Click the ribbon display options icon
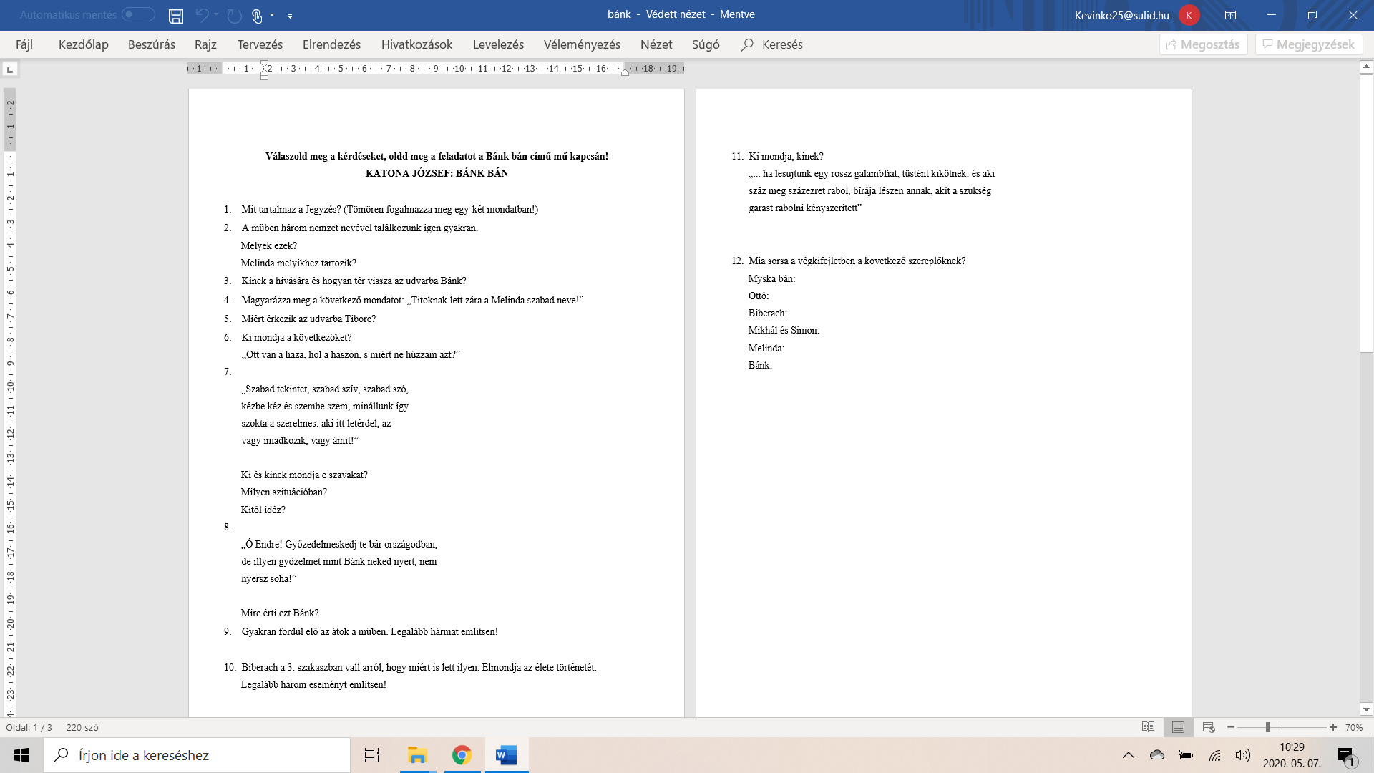 1230,15
